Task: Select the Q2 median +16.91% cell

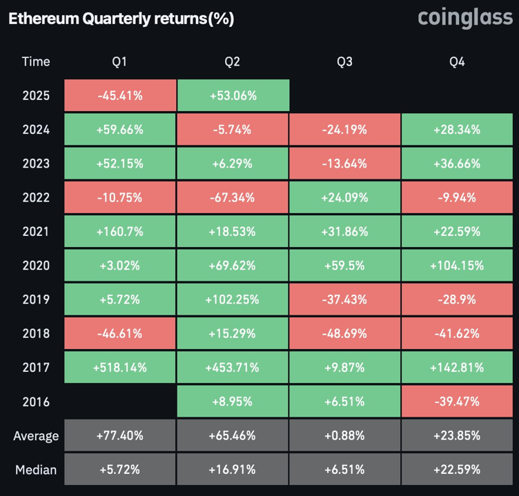Action: point(233,470)
